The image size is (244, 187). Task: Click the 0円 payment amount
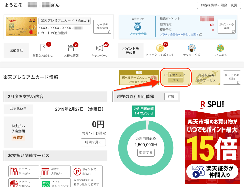(98, 124)
